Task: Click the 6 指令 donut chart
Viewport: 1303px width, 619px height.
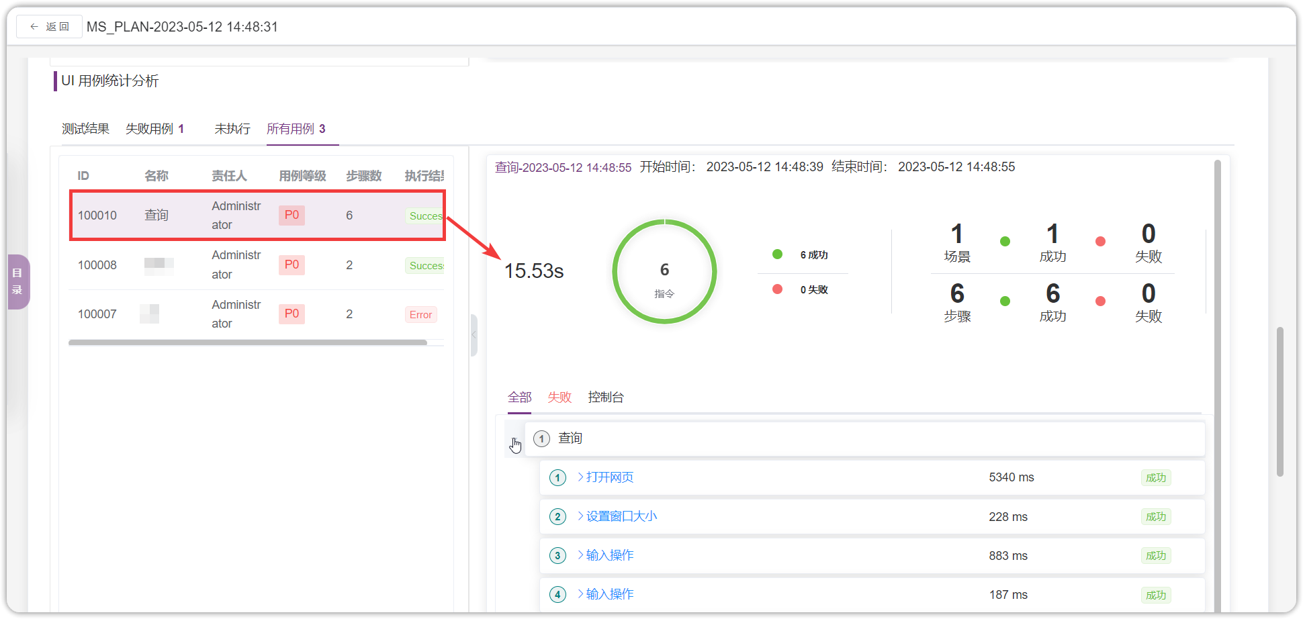Action: pos(664,272)
